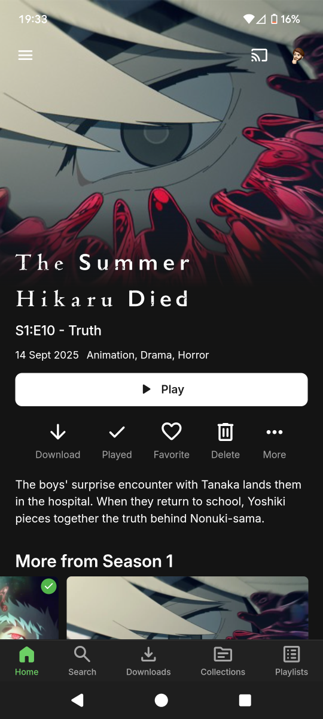
Task: Open the hamburger navigation menu
Action: [25, 55]
